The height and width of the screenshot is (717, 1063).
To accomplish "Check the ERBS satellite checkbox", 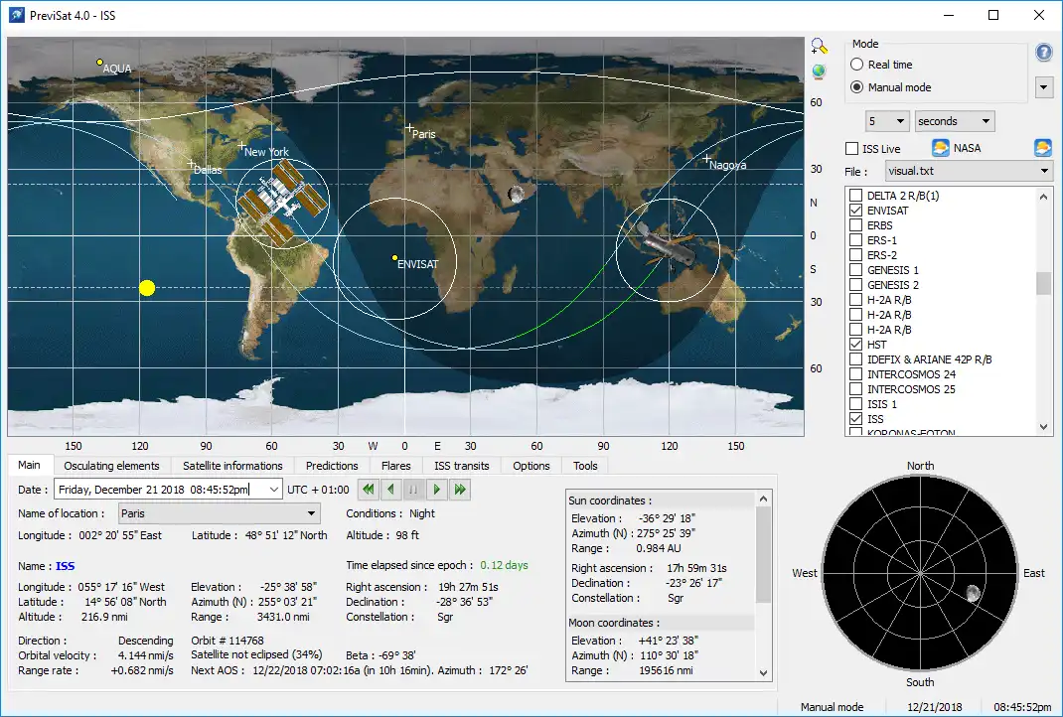I will (856, 225).
